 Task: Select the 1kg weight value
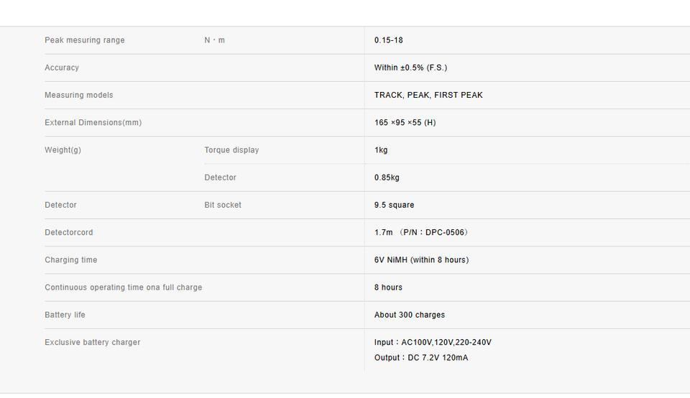[381, 150]
